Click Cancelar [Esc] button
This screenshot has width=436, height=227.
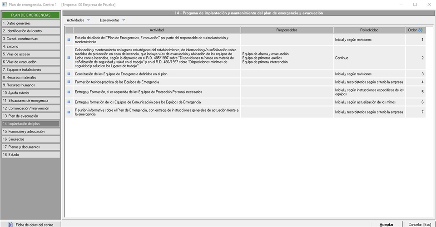(x=420, y=224)
